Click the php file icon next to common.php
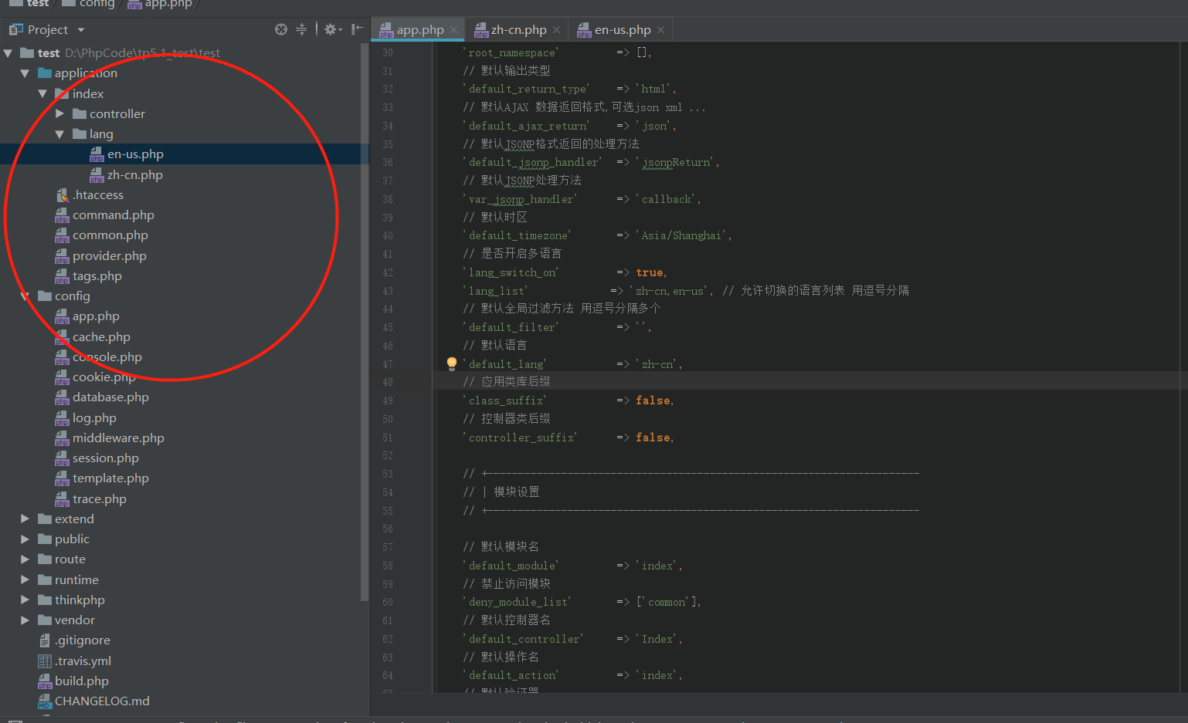The height and width of the screenshot is (723, 1188). click(62, 235)
